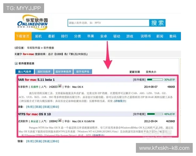196x156 pixels.
Task: Click the 更新日期 column header
Action: [x=135, y=72]
